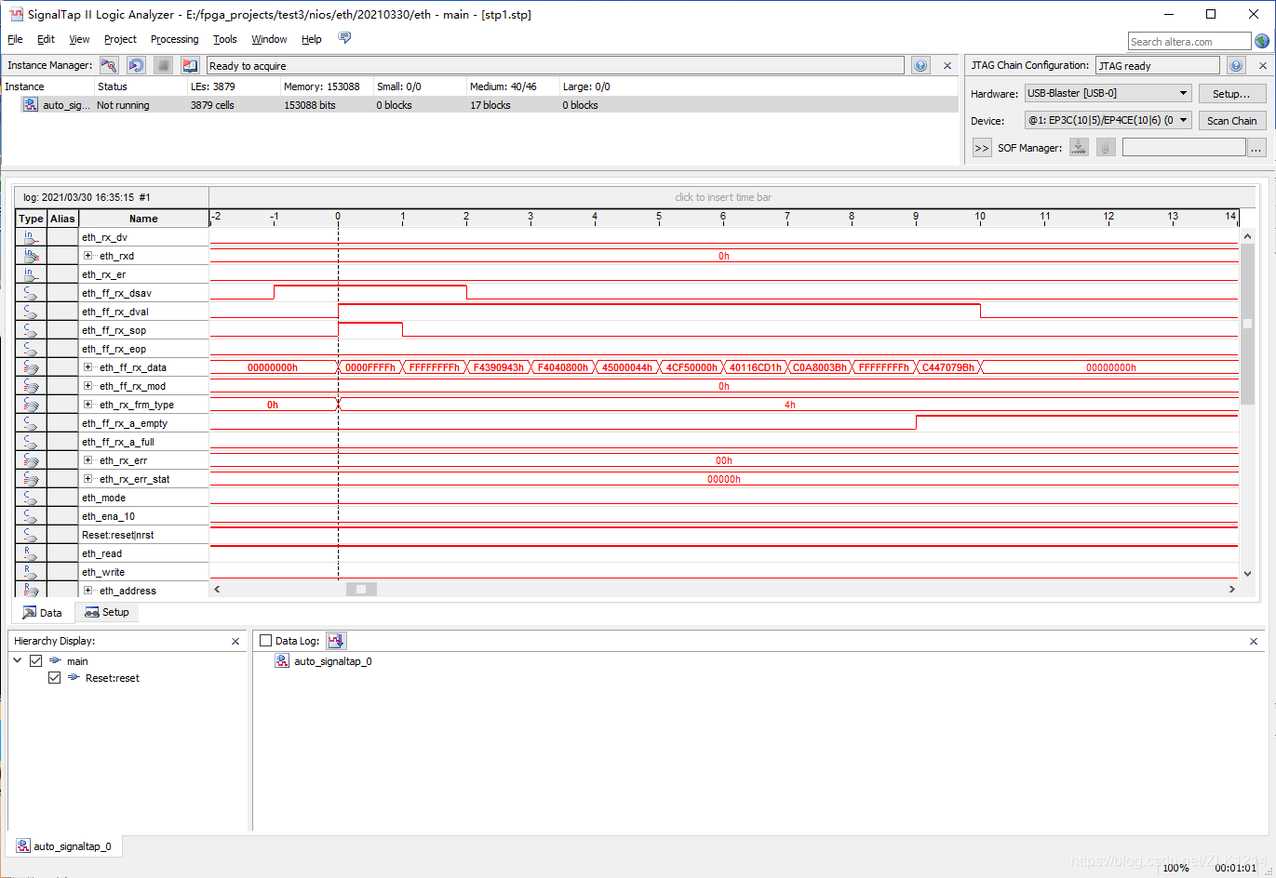Viewport: 1276px width, 878px height.
Task: Select the auto_signaltap_0 bottom tab
Action: tap(64, 846)
